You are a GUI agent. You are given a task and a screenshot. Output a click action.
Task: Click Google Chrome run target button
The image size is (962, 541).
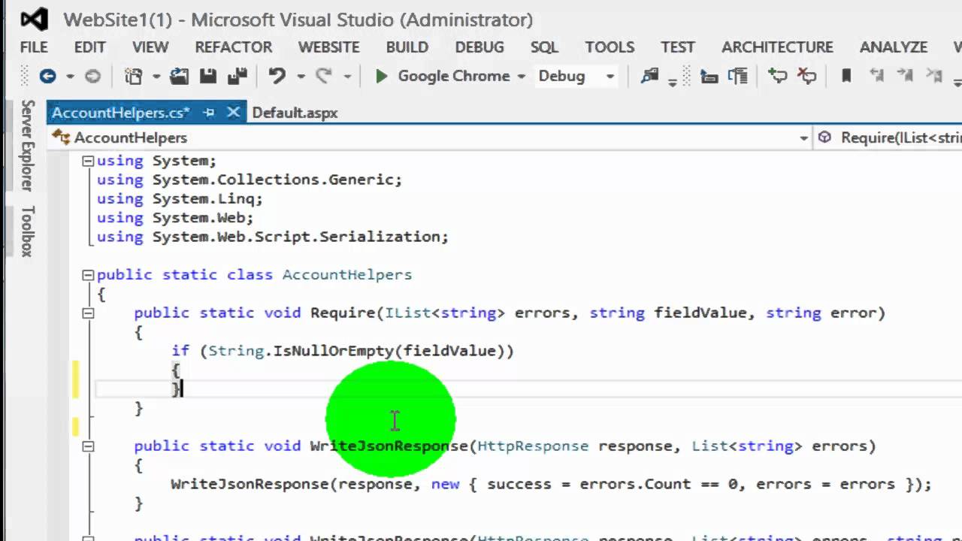(x=453, y=76)
